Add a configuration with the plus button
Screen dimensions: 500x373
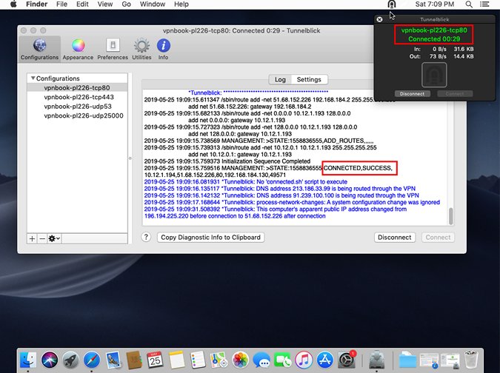coord(32,238)
